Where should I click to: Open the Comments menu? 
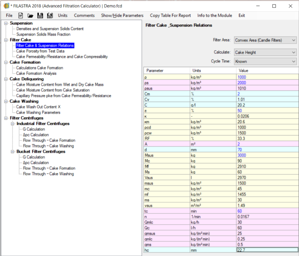84,16
